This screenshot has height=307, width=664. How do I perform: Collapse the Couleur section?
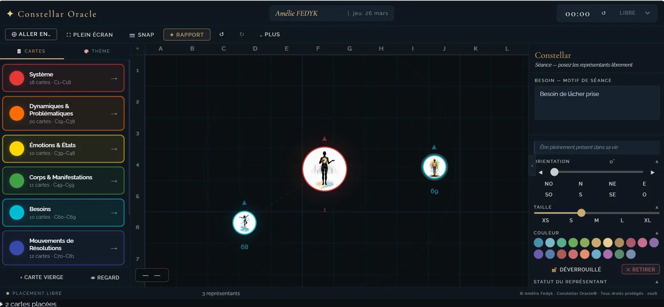pos(657,233)
